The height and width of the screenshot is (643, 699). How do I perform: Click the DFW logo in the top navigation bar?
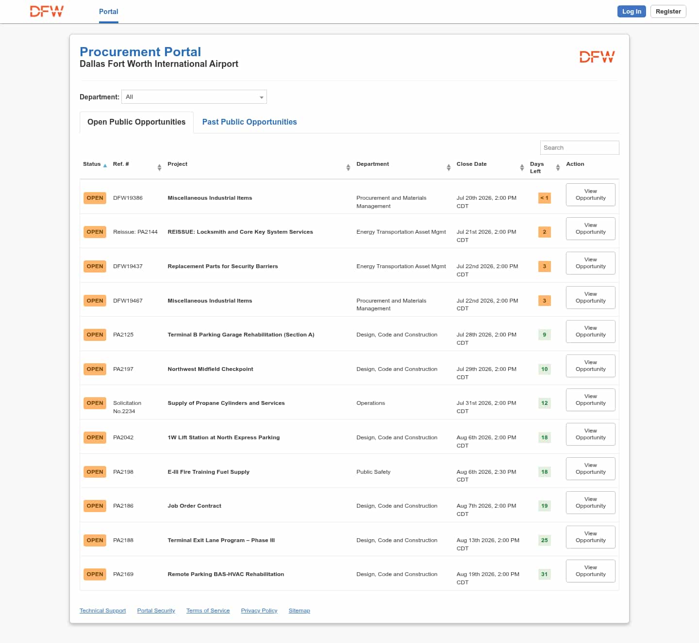tap(47, 11)
